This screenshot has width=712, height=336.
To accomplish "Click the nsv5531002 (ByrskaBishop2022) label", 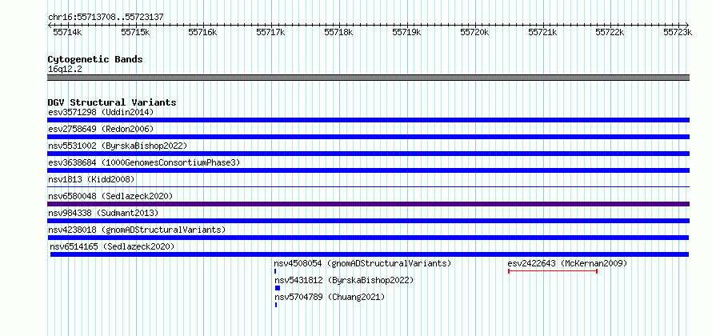I will pos(118,146).
